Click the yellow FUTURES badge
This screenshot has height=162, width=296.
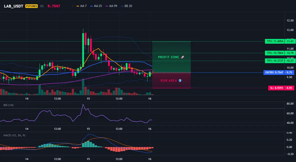(x=31, y=6)
